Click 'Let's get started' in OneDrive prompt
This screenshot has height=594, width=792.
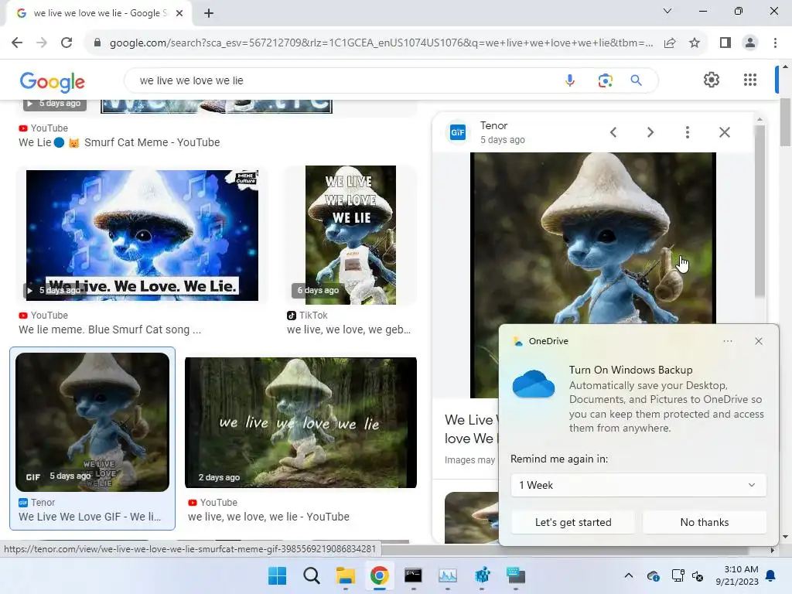(x=573, y=522)
